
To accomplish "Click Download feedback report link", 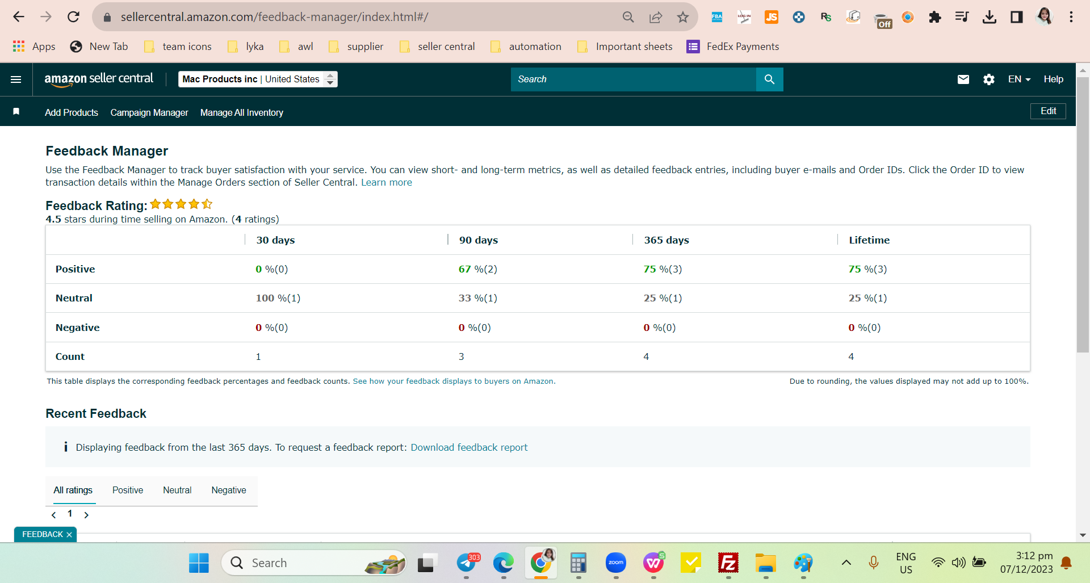I will tap(469, 447).
